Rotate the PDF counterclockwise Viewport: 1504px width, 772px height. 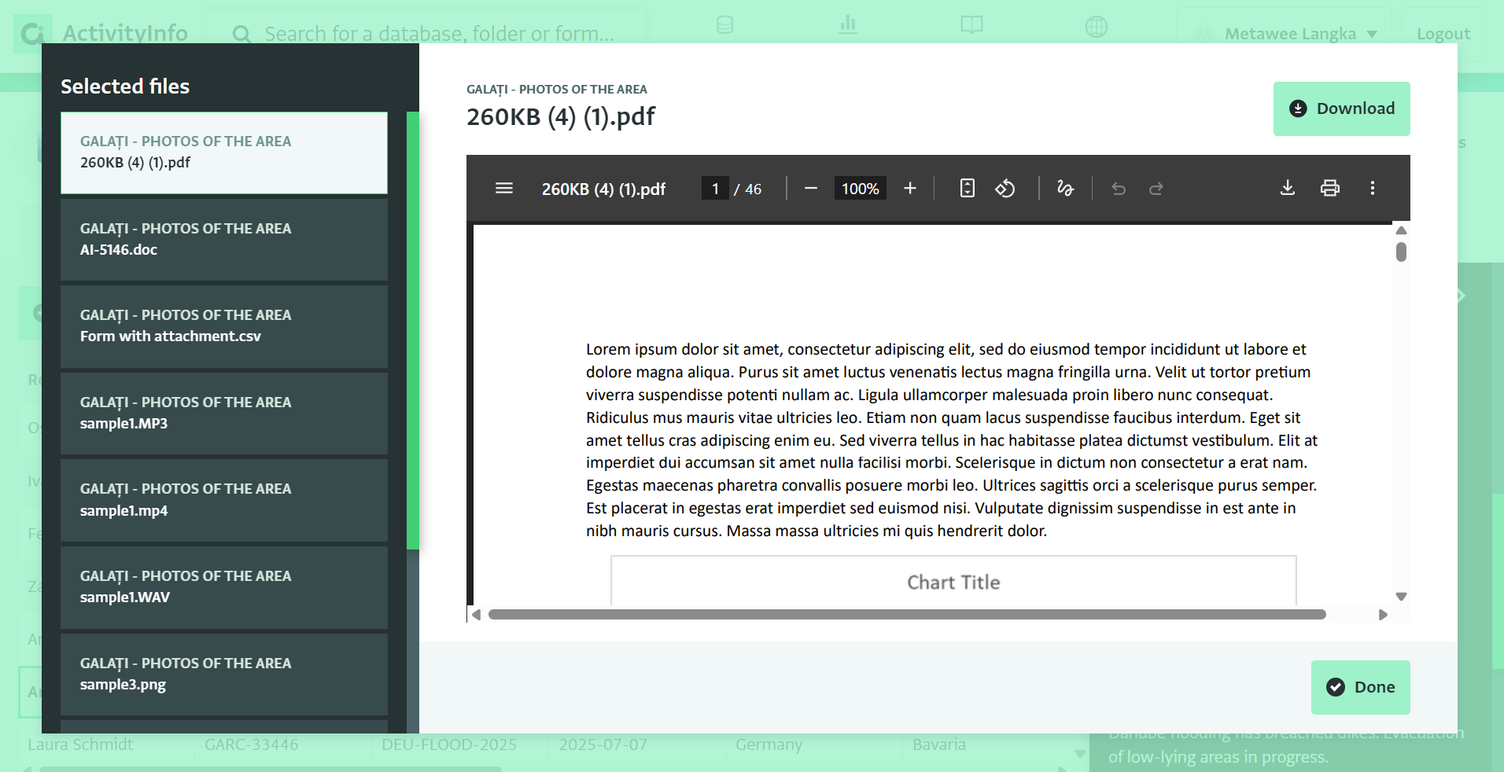coord(1005,189)
